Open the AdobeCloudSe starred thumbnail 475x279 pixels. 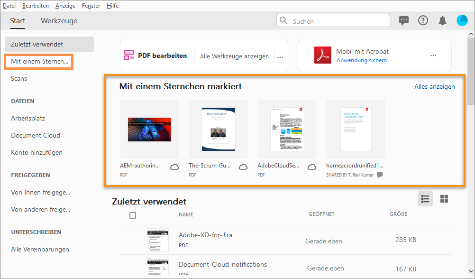click(287, 129)
